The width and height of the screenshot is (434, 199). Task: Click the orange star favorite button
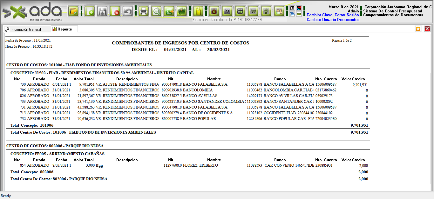(418, 29)
